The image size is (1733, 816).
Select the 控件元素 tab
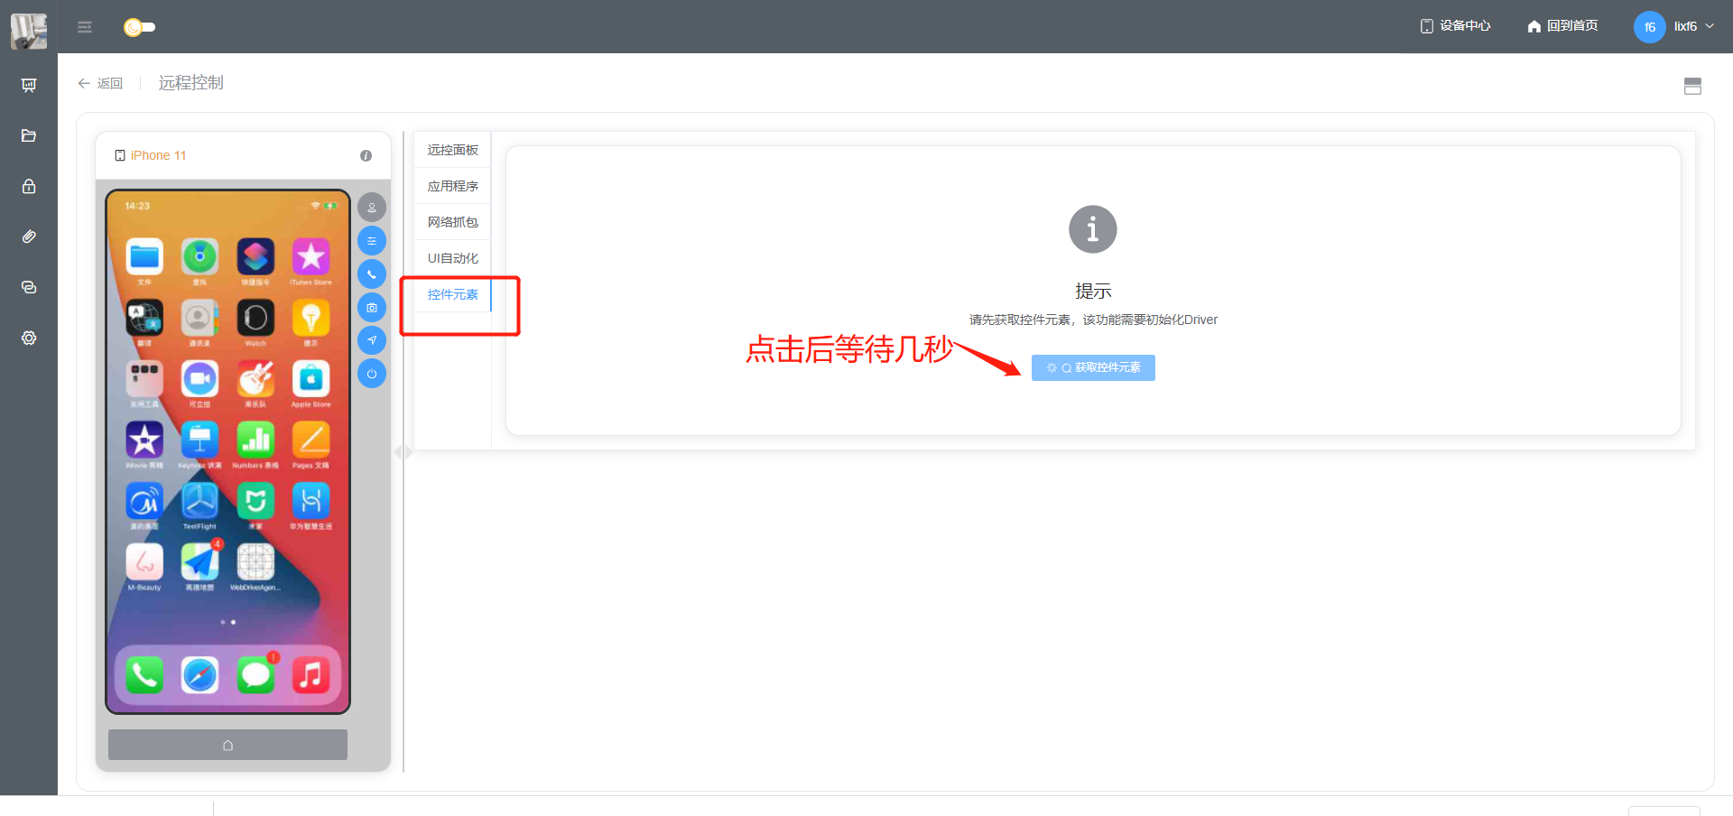(452, 294)
